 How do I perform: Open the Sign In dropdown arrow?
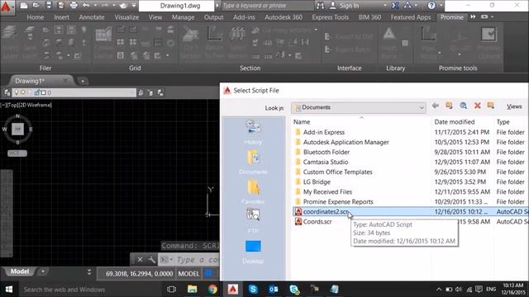[x=385, y=6]
